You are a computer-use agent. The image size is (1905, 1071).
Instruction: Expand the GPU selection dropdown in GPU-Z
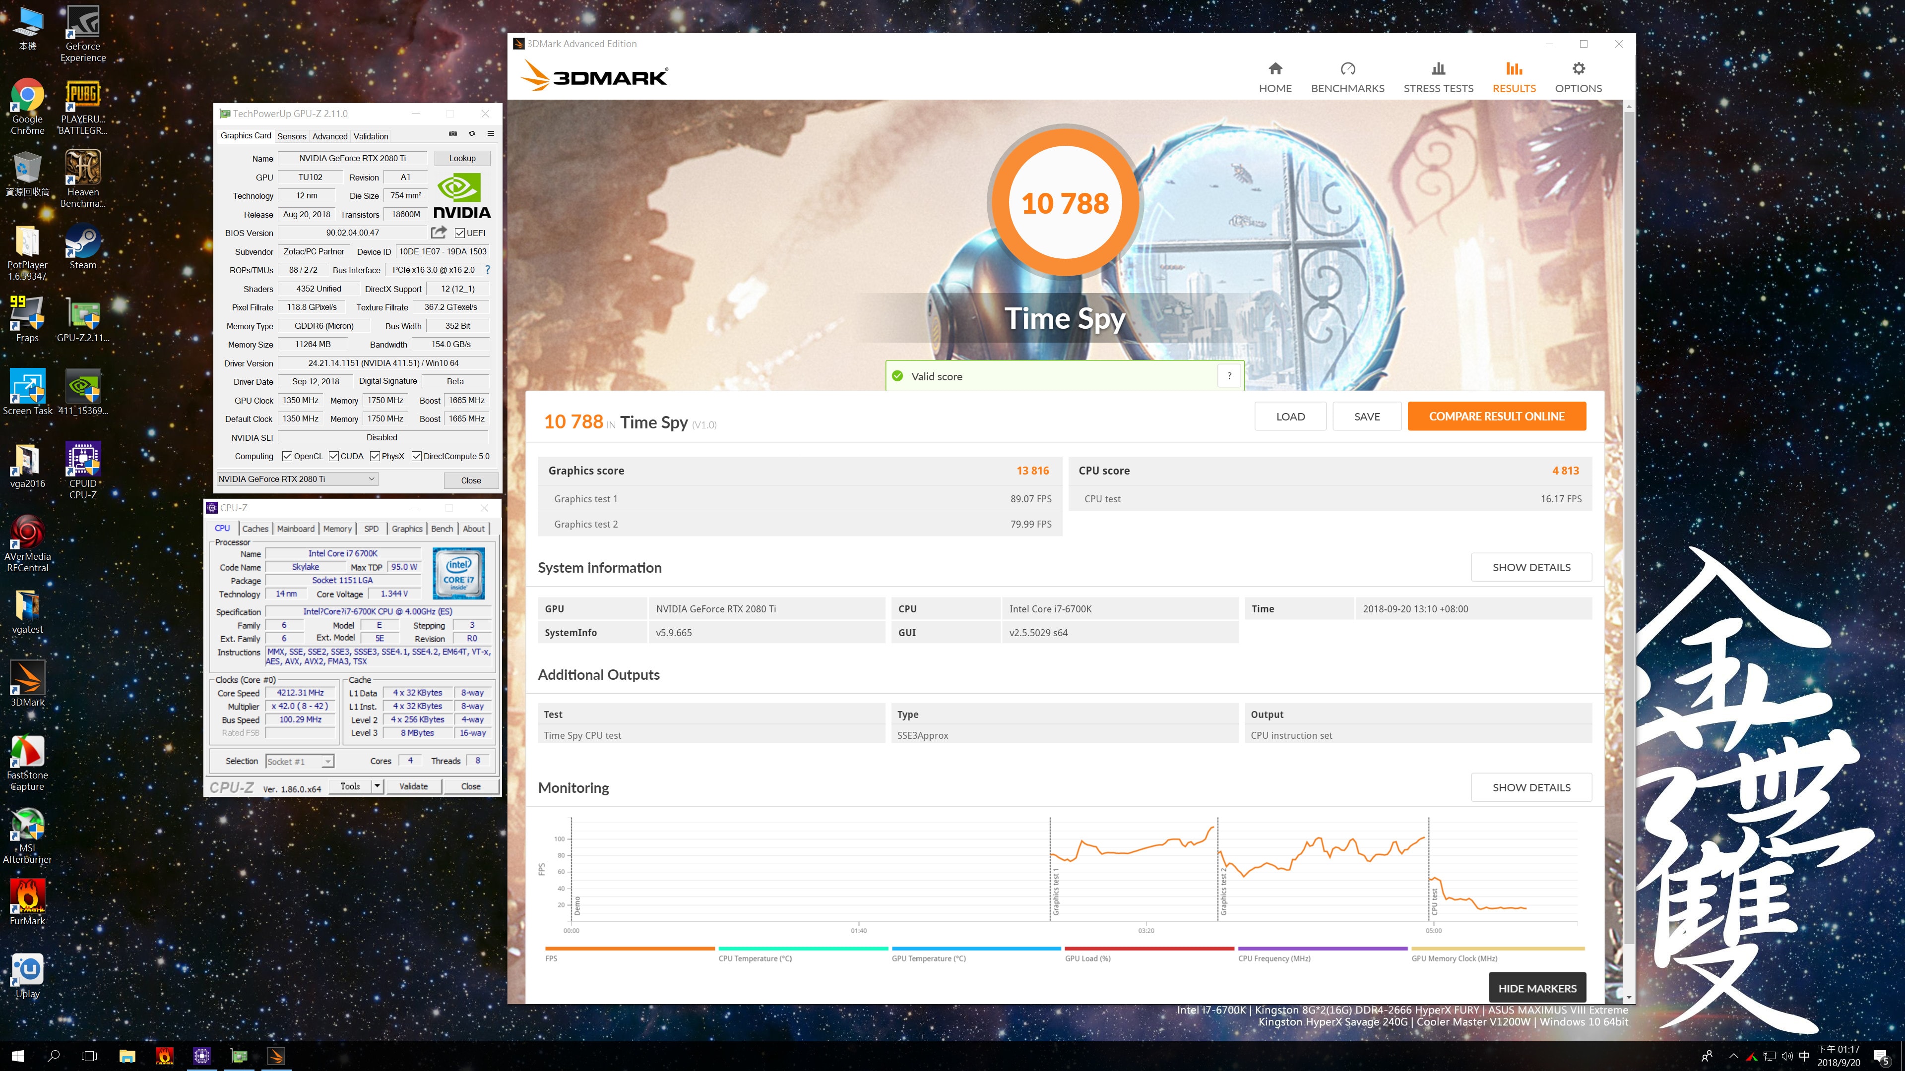(297, 479)
